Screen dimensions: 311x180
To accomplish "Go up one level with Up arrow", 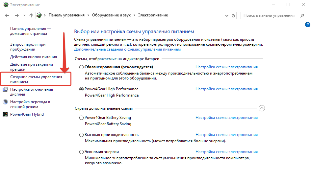I will [31, 15].
